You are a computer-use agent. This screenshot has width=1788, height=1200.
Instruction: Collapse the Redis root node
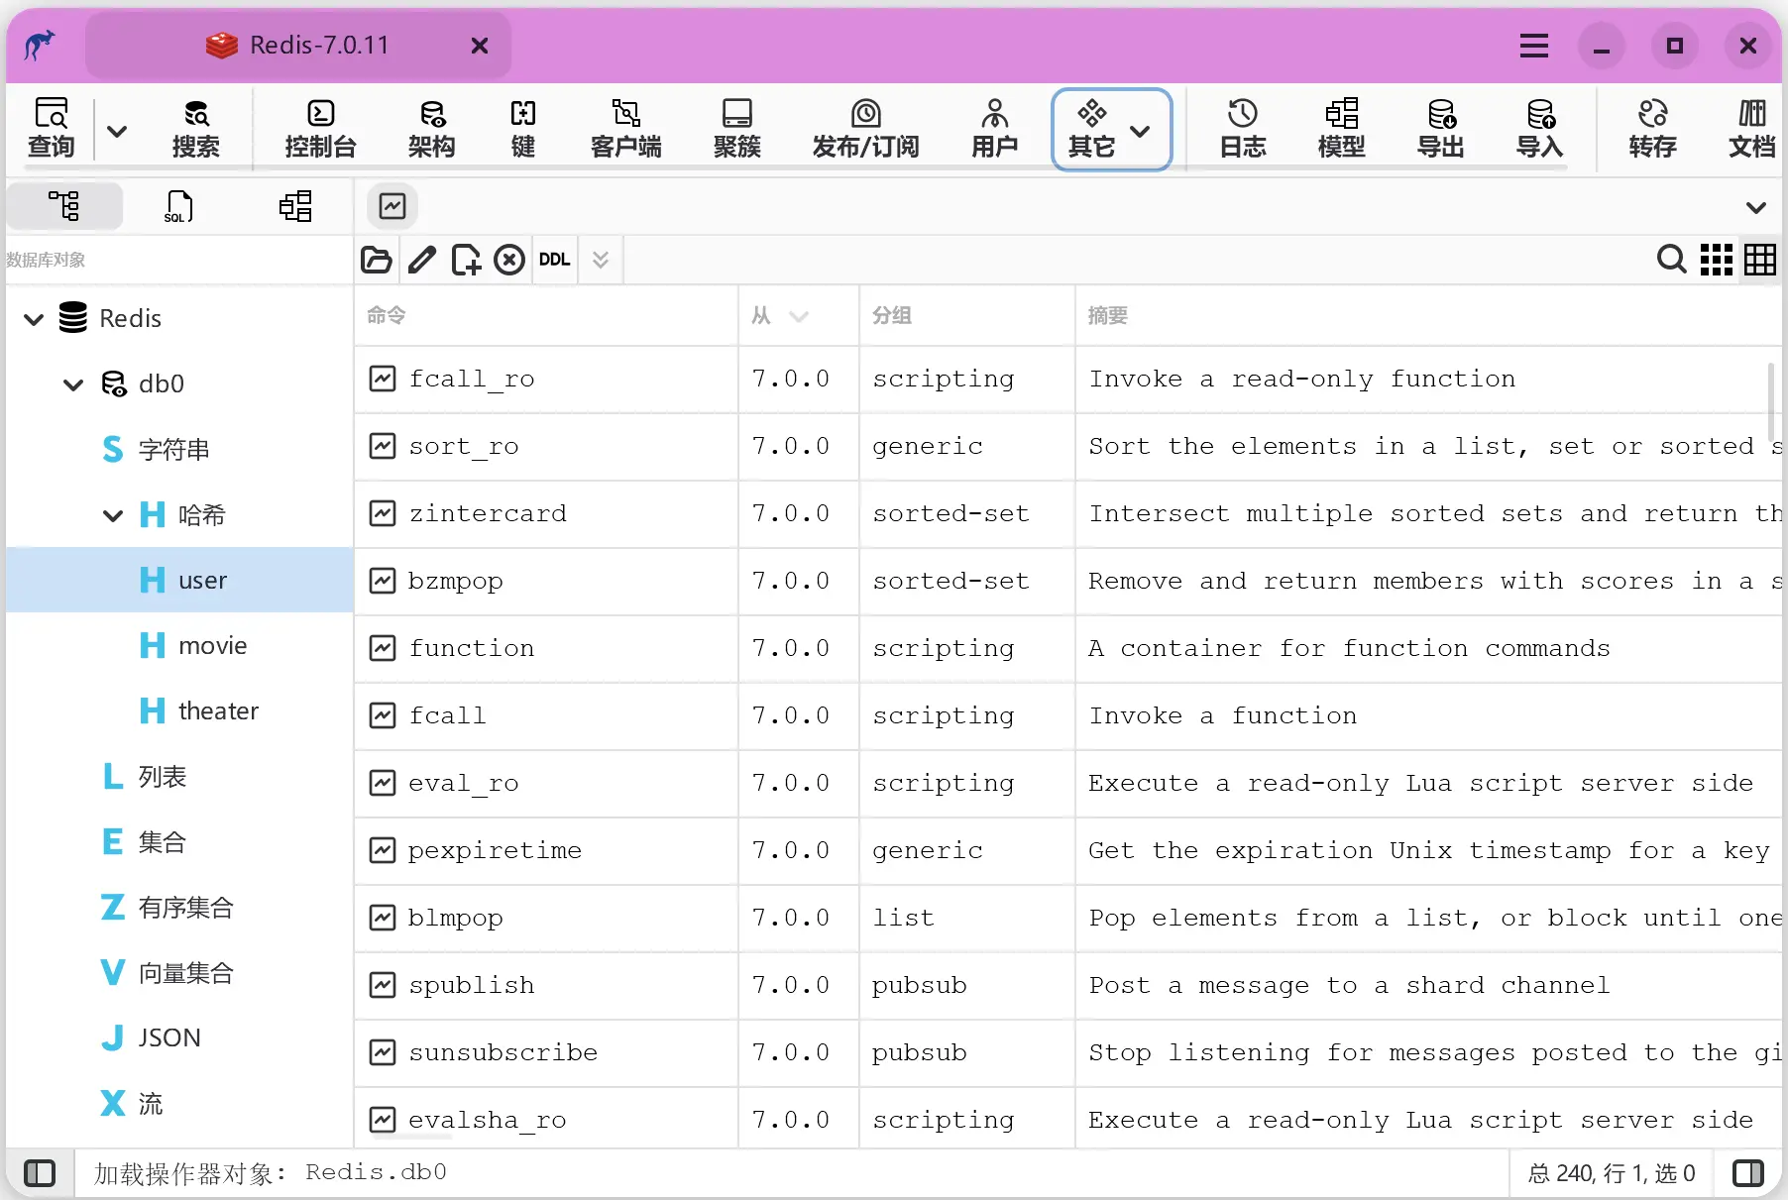(34, 319)
